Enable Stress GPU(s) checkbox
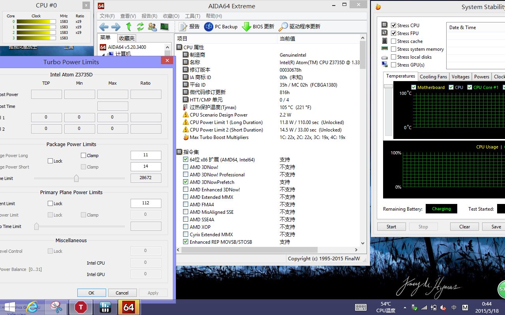This screenshot has height=315, width=505. tap(393, 65)
